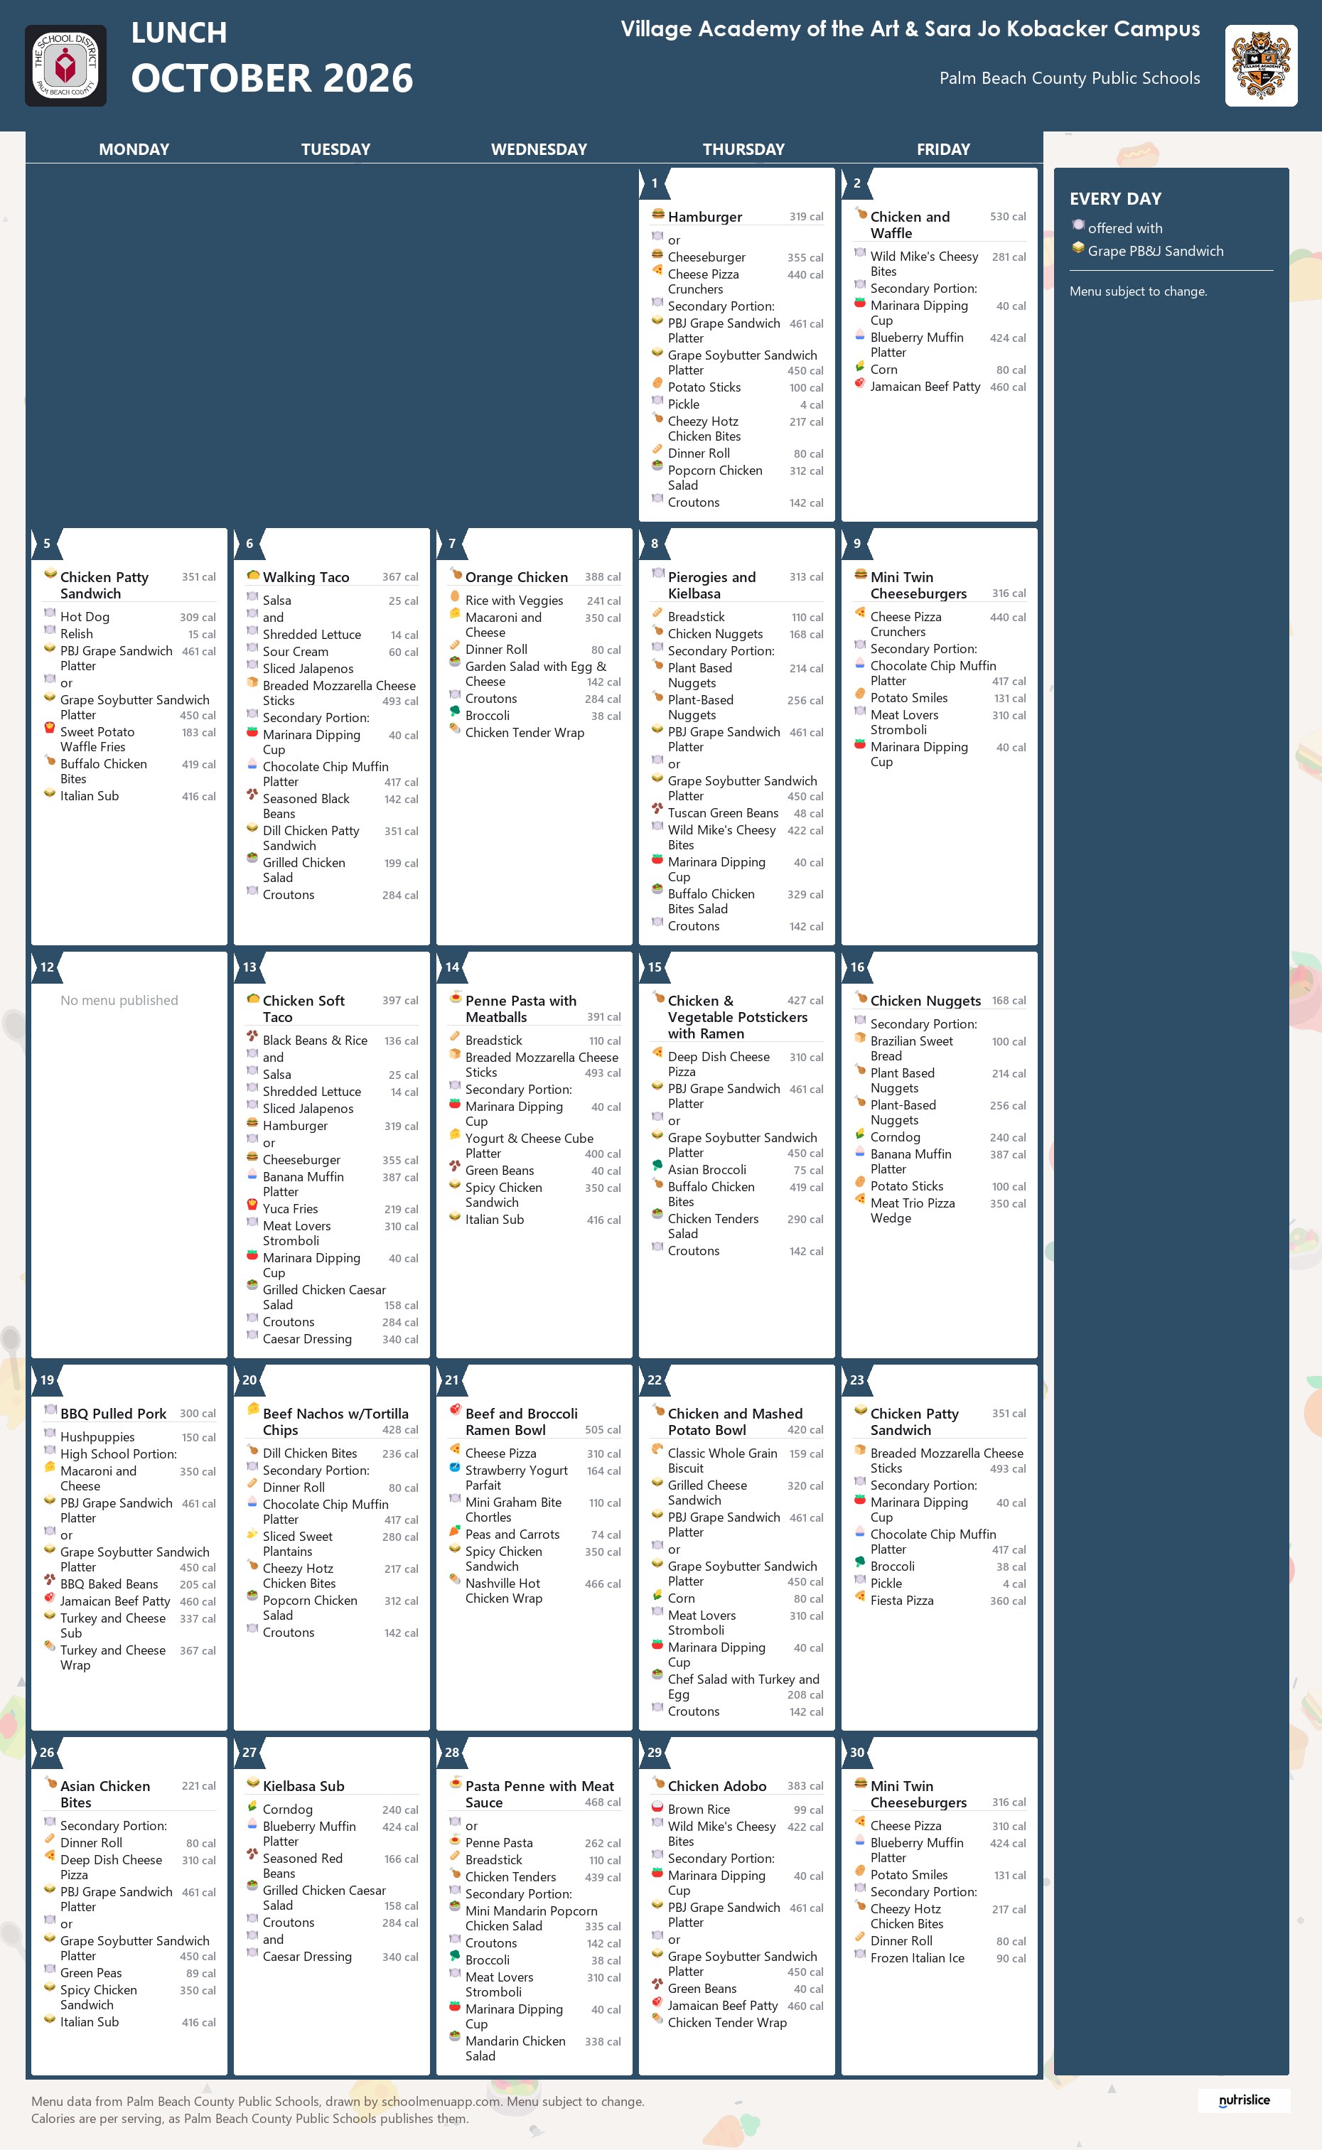
Task: Open the Pierogies and Kielbasa entree
Action: (x=711, y=585)
